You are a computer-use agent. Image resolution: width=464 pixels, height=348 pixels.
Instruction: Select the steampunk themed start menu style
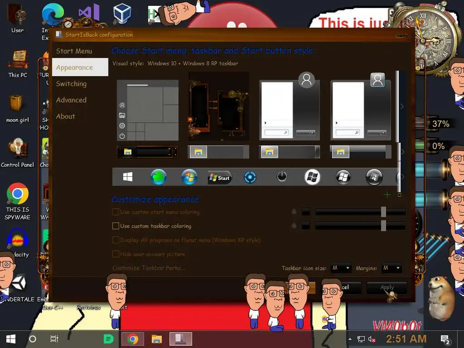coord(219,106)
